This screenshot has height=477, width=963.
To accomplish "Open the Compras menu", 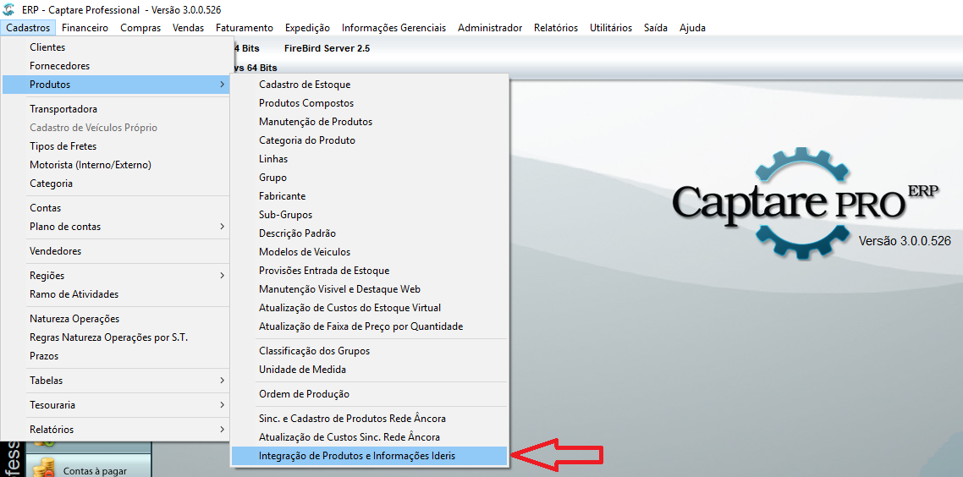I will 140,28.
